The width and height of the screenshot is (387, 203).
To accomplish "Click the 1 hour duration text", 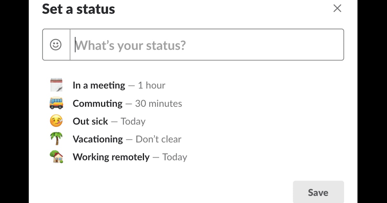I will click(x=152, y=85).
